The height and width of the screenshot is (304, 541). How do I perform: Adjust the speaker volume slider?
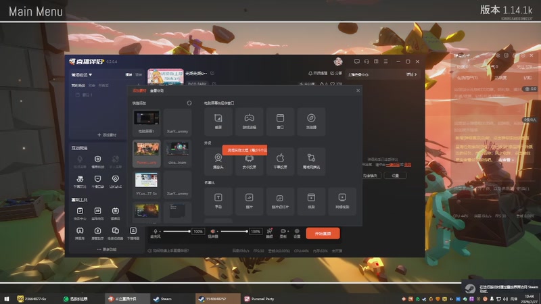(234, 231)
